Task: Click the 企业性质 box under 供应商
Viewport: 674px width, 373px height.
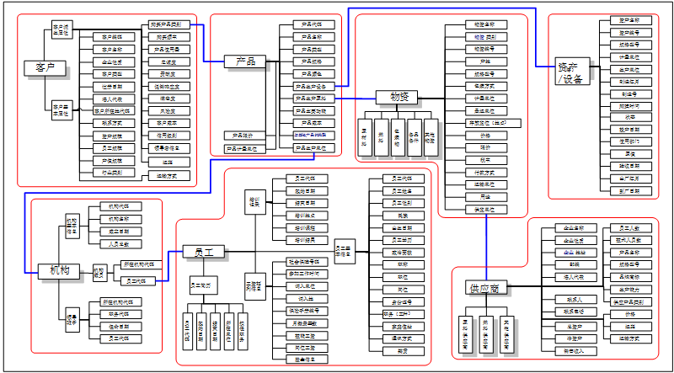Action: tap(576, 240)
